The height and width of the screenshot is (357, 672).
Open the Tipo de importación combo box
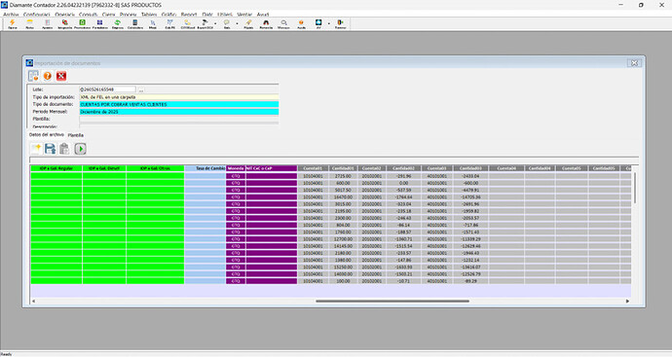tap(179, 97)
